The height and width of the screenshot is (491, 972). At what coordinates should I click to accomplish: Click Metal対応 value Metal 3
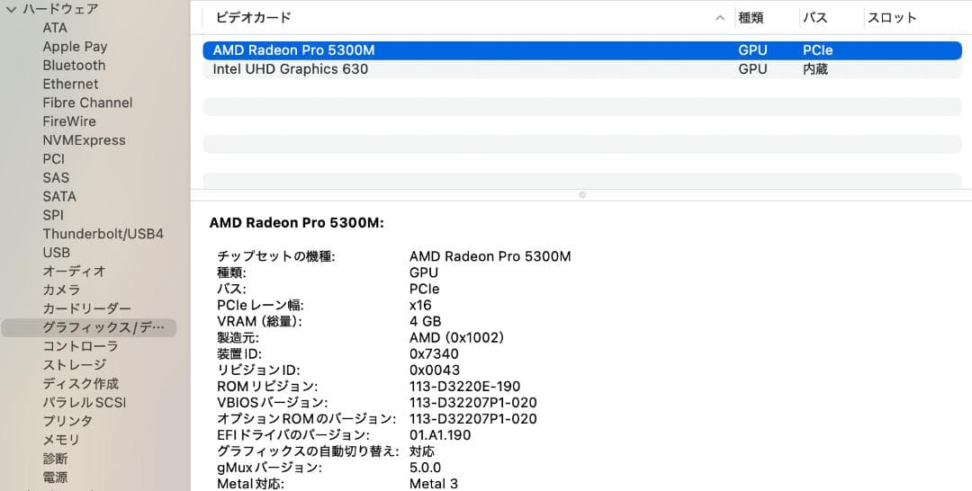(434, 484)
